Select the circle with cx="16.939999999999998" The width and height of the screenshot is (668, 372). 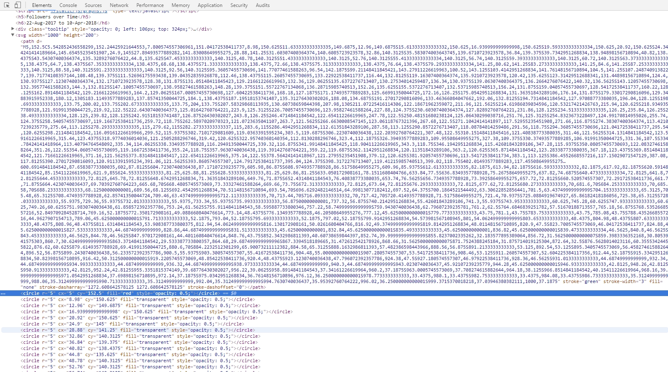157,312
